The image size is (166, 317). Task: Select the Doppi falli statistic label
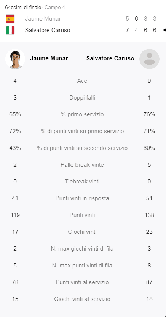(x=82, y=98)
